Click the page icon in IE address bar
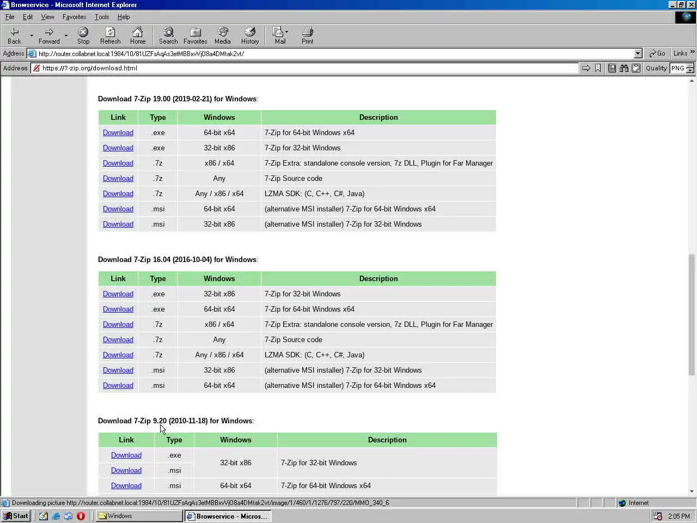697x523 pixels. 32,53
